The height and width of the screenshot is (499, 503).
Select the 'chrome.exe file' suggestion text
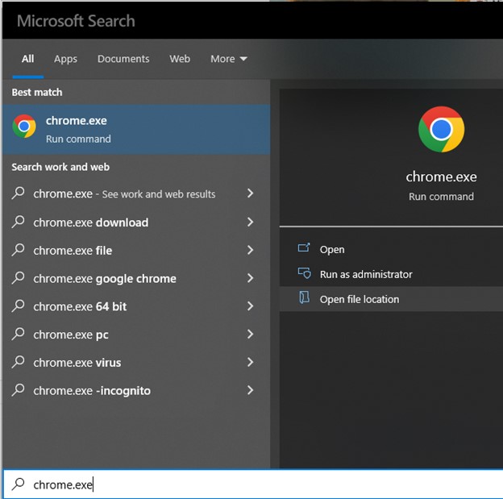click(73, 250)
